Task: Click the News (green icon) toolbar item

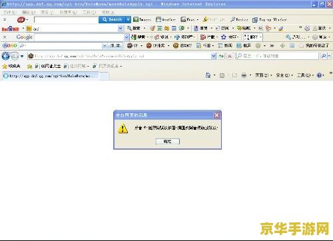Action: (x=143, y=20)
